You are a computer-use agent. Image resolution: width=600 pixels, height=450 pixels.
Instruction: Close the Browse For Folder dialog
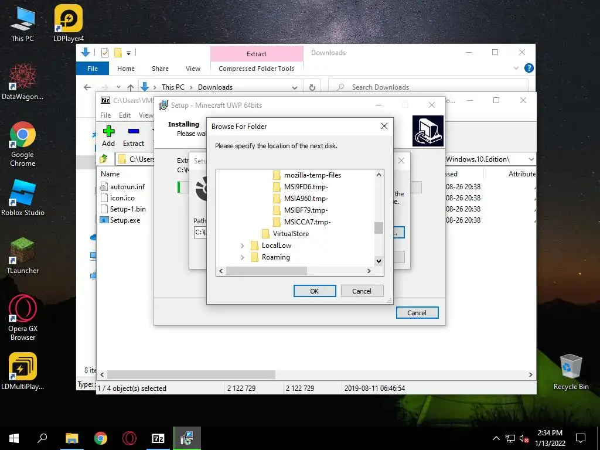click(384, 126)
